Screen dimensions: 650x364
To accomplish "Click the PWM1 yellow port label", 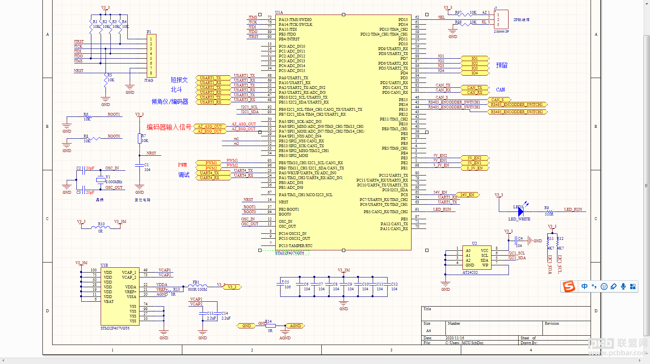I will [211, 163].
